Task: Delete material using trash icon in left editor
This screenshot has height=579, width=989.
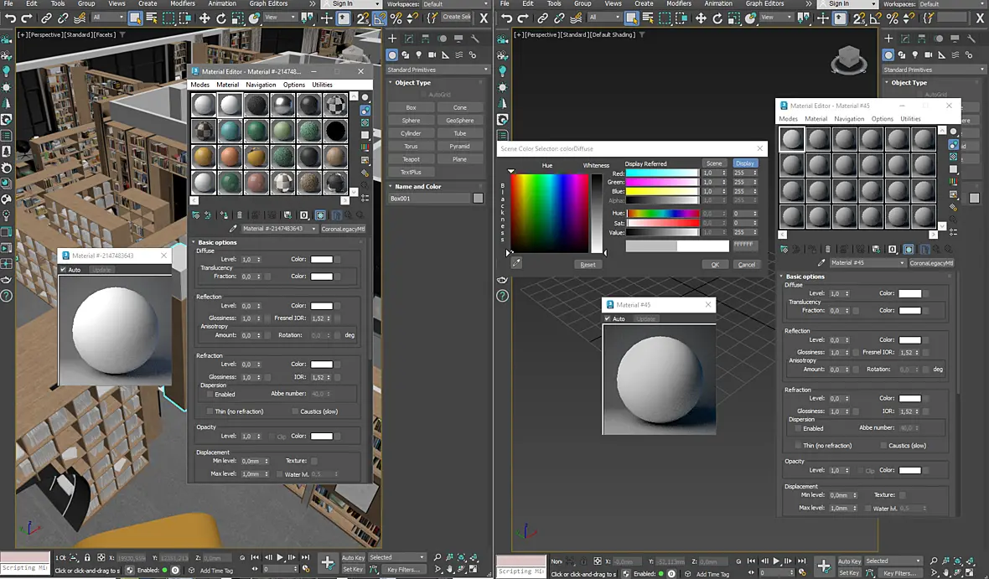Action: point(239,215)
